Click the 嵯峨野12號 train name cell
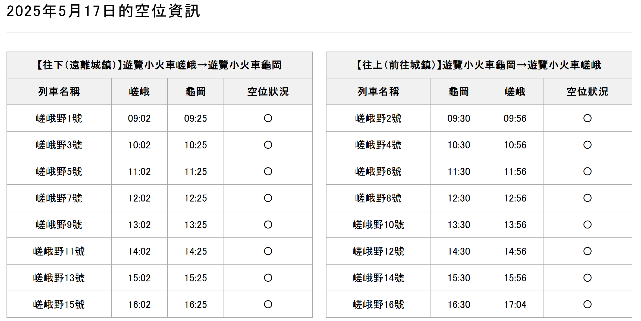 click(x=378, y=251)
